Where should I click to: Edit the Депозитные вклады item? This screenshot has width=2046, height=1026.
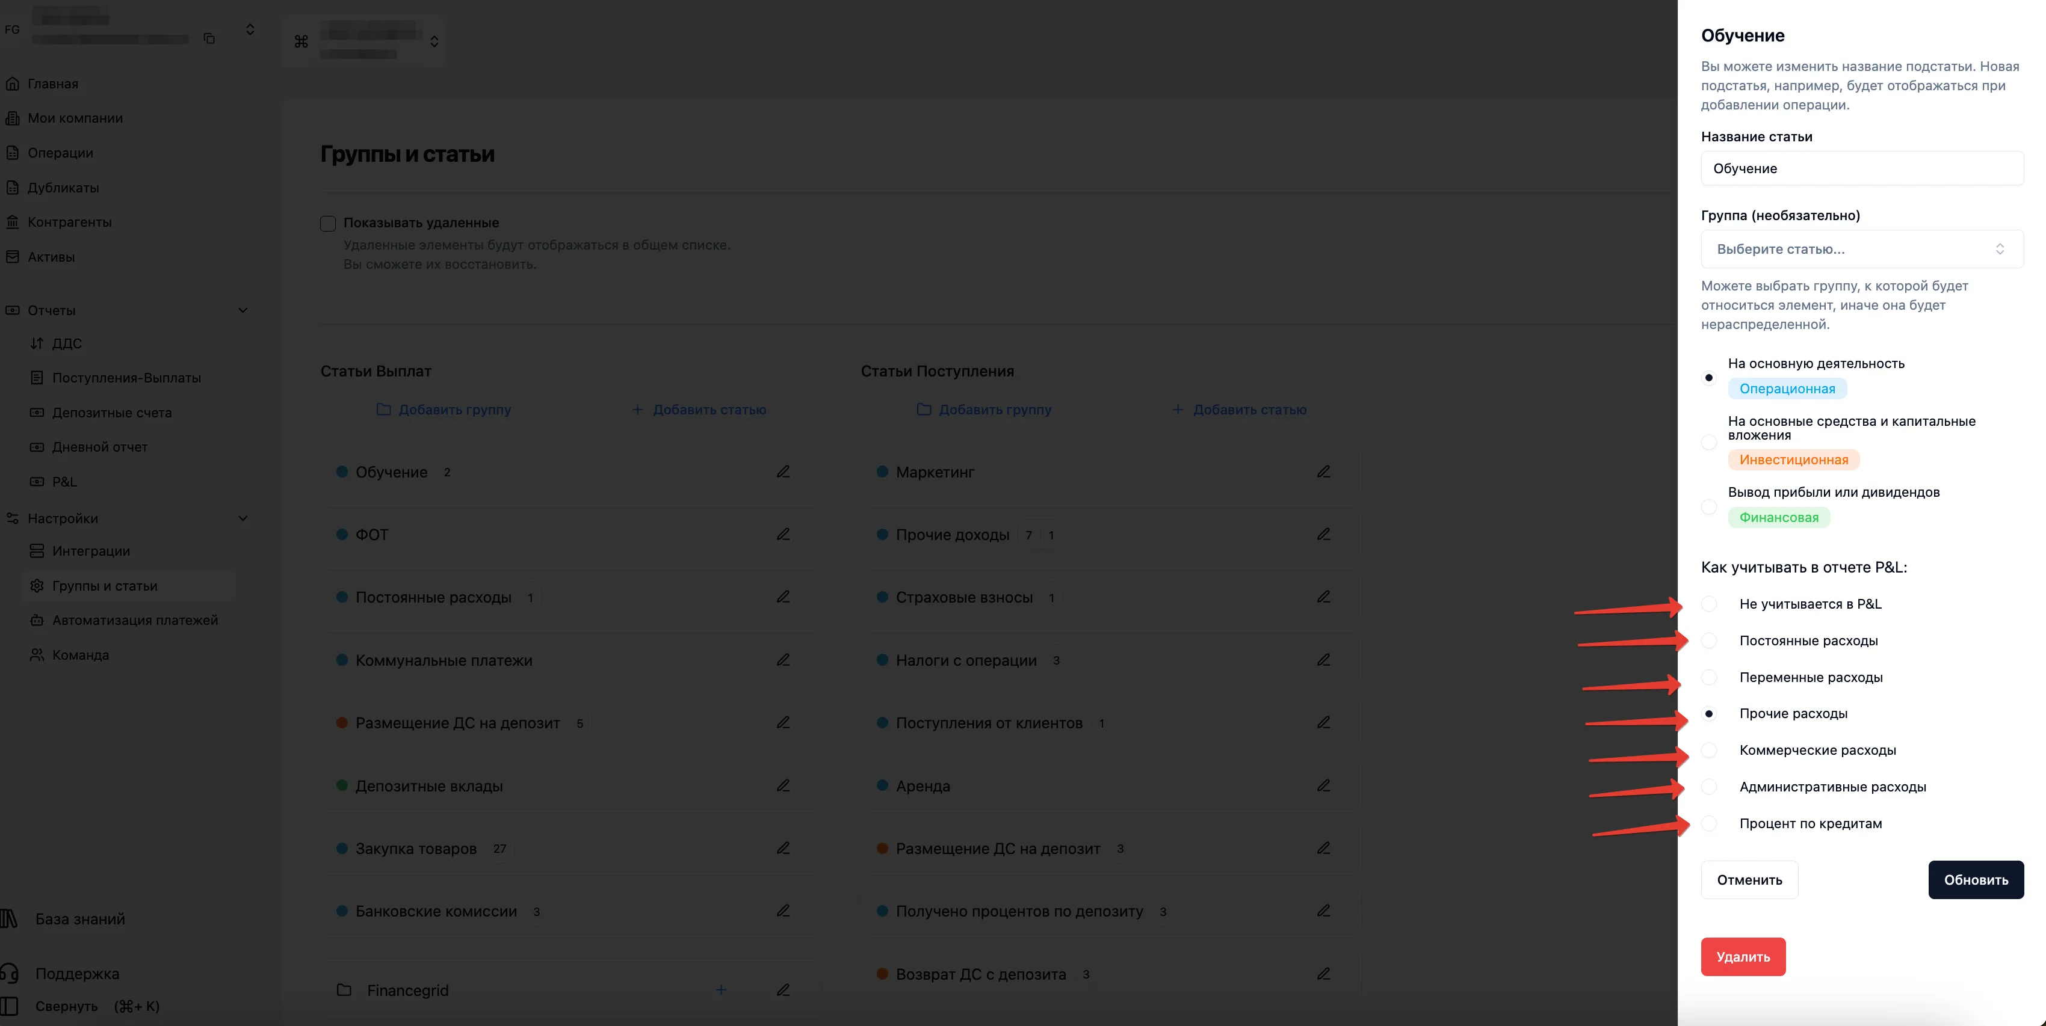[783, 785]
